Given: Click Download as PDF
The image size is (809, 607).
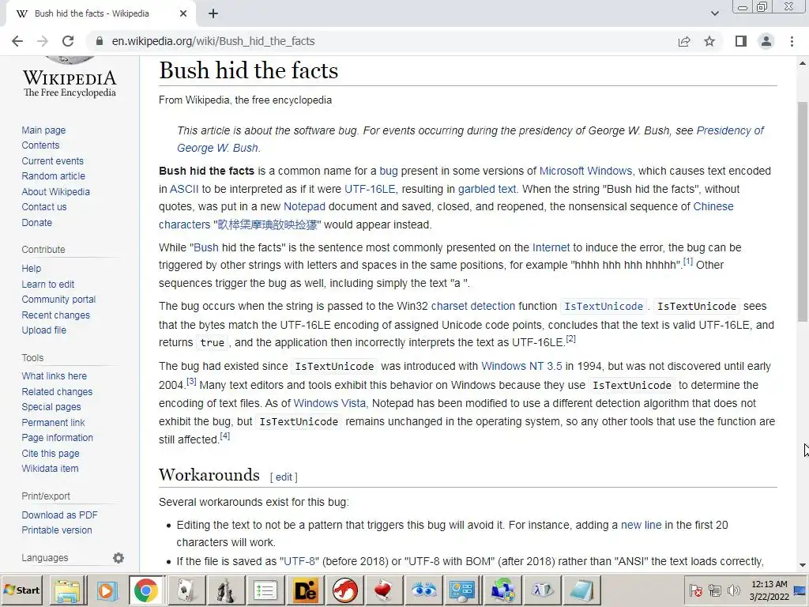Looking at the screenshot, I should pyautogui.click(x=59, y=515).
